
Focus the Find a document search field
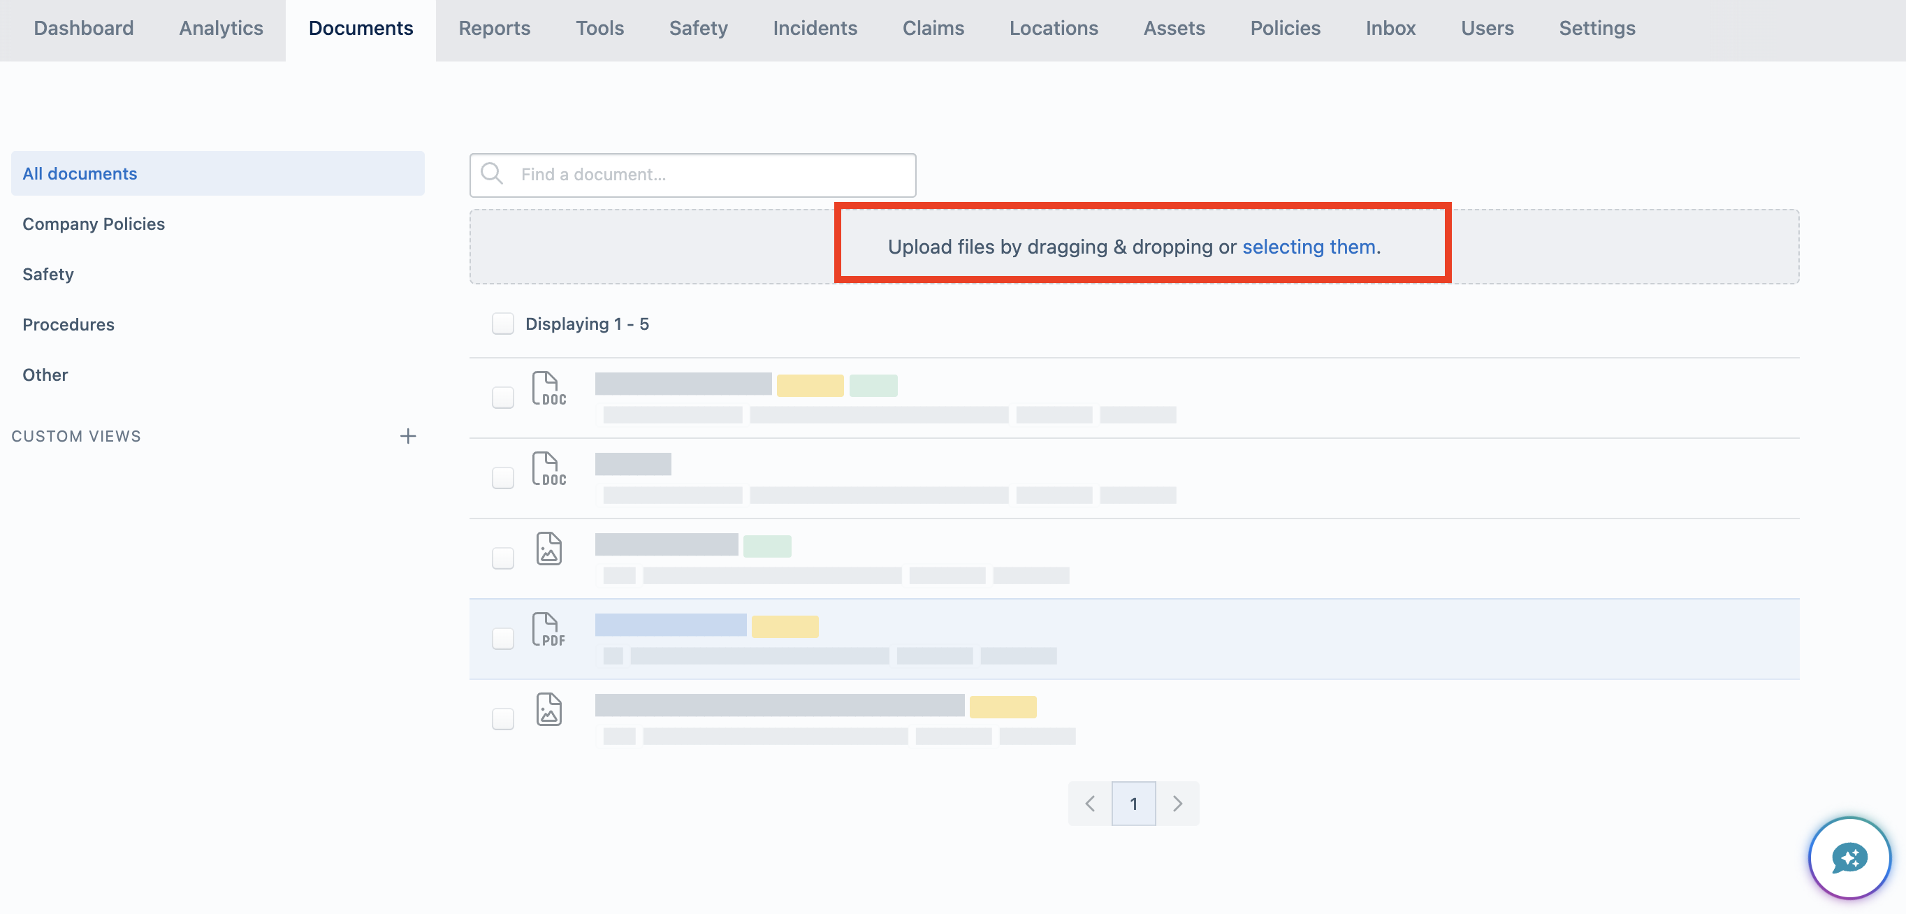click(692, 175)
